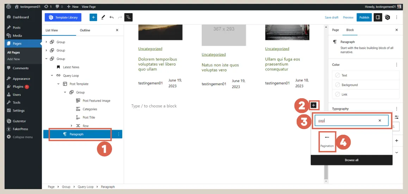The height and width of the screenshot is (194, 408).
Task: Expand the Row block
Action: [72, 126]
